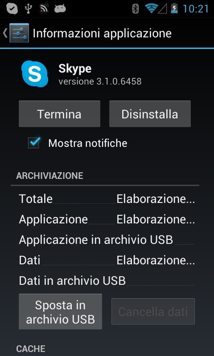Viewport: 214px width, 356px height.
Task: Uncheck the Mostra notifiche checkbox
Action: (x=34, y=143)
